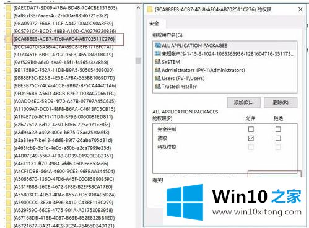Click the folder icon in the permissions dialog title
The height and width of the screenshot is (228, 309).
(150, 9)
